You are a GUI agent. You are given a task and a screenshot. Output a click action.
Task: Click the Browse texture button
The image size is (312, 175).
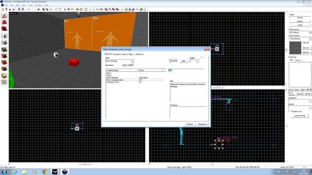pos(306,48)
